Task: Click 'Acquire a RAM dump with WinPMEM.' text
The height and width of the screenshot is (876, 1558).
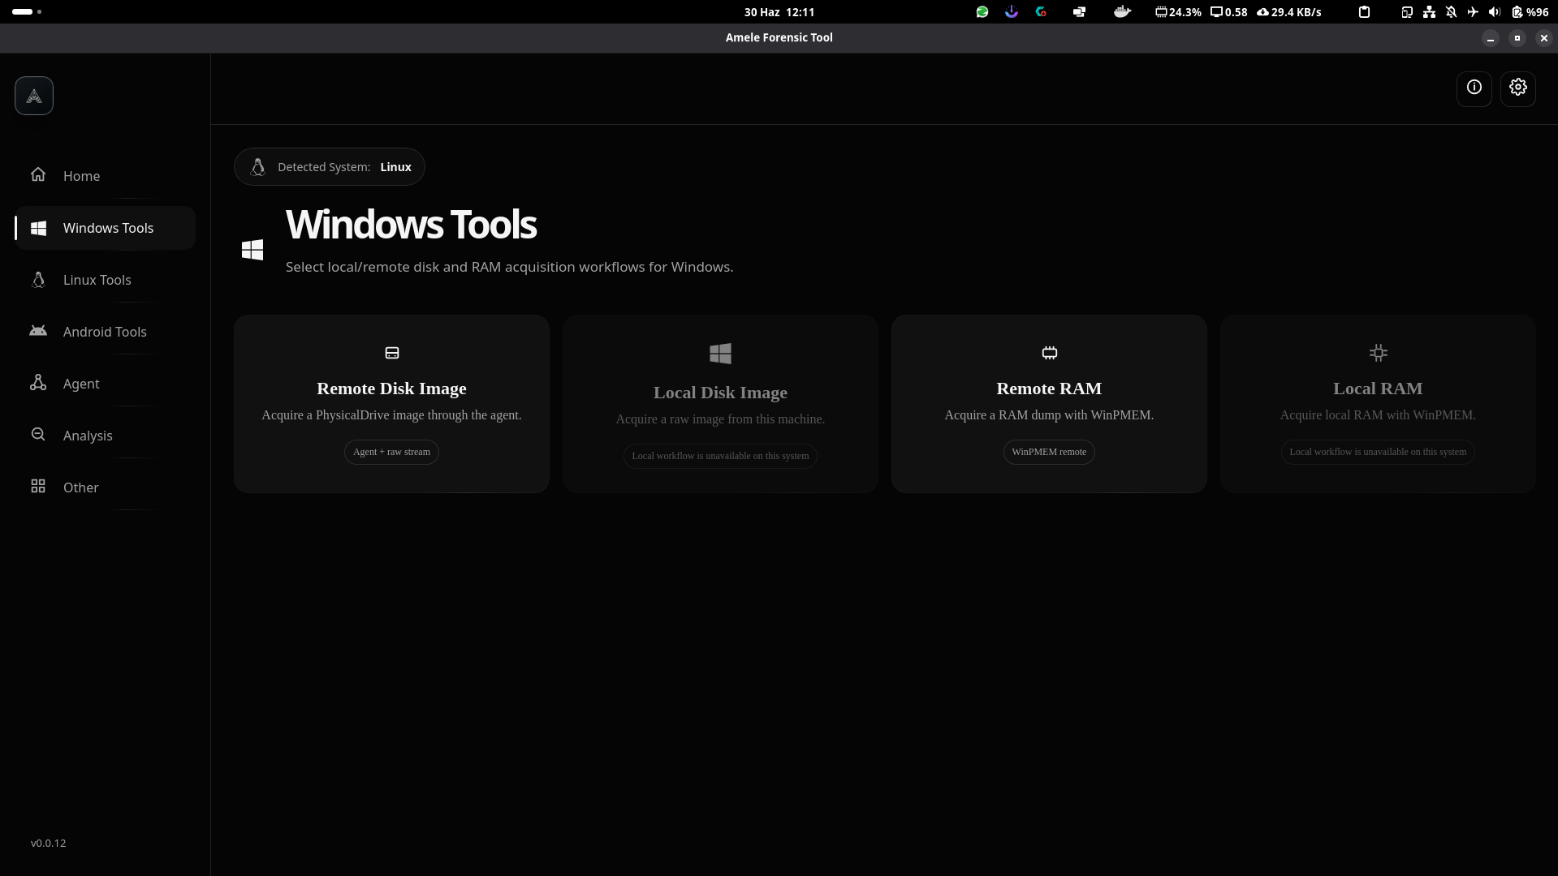Action: [1049, 415]
